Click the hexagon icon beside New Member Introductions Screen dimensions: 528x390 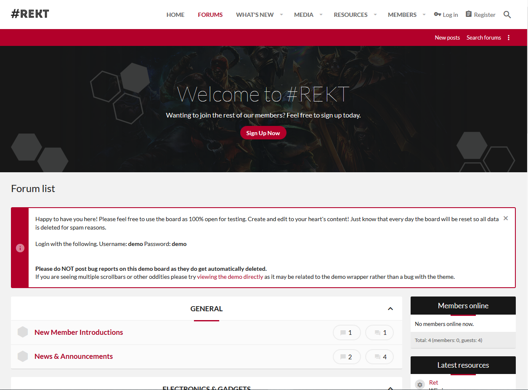[23, 332]
